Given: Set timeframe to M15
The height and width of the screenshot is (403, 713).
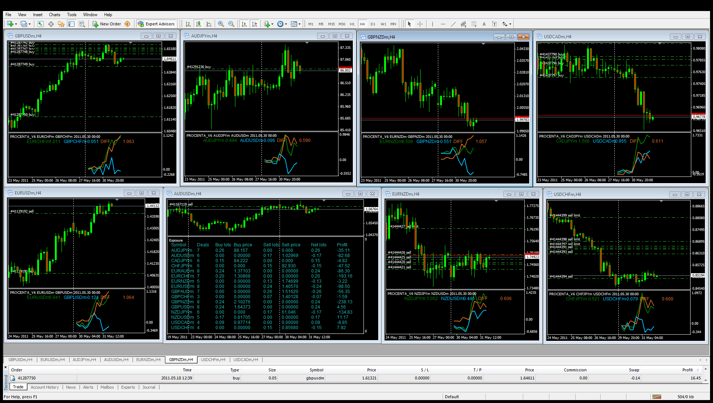Looking at the screenshot, I should coord(331,24).
